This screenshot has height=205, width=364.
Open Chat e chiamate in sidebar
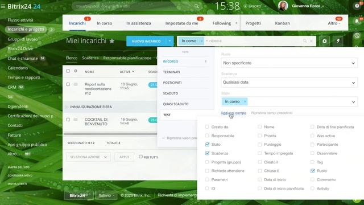pyautogui.click(x=23, y=58)
